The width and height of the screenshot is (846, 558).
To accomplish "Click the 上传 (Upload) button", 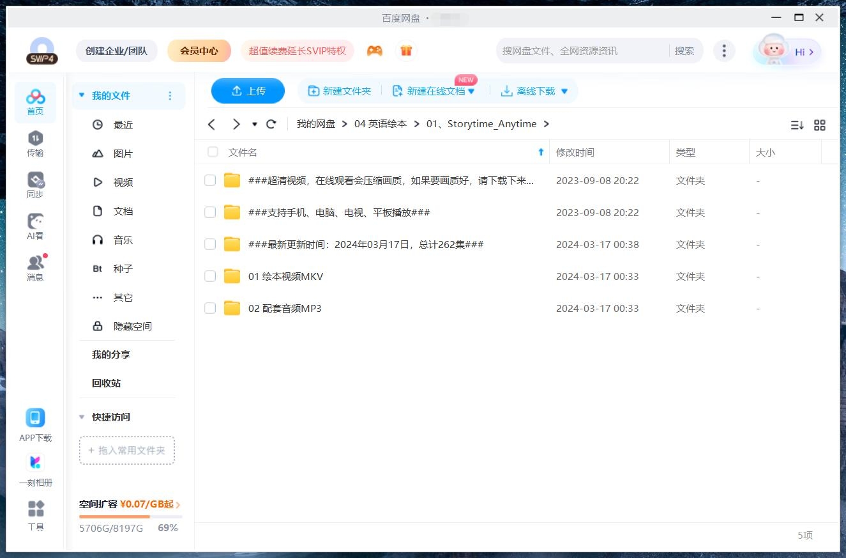I will (x=248, y=91).
